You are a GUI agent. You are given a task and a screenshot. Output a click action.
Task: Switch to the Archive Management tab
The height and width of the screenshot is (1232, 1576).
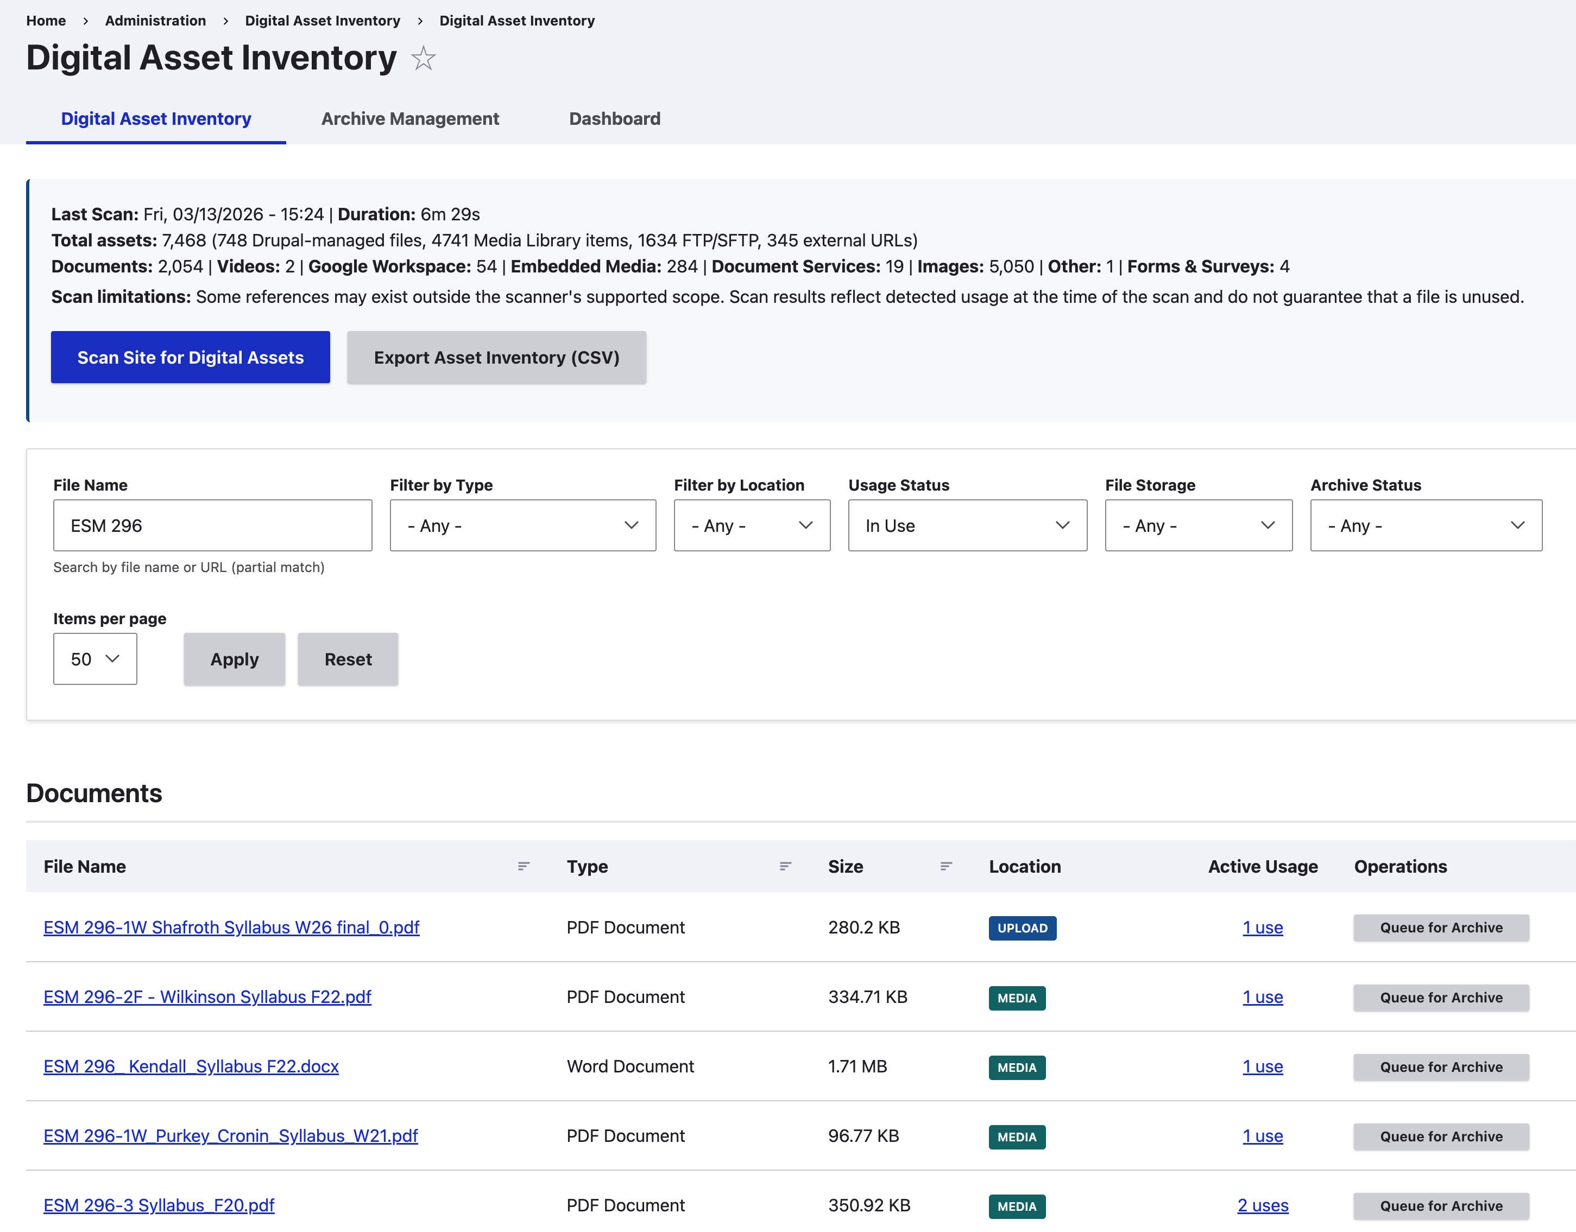click(410, 118)
